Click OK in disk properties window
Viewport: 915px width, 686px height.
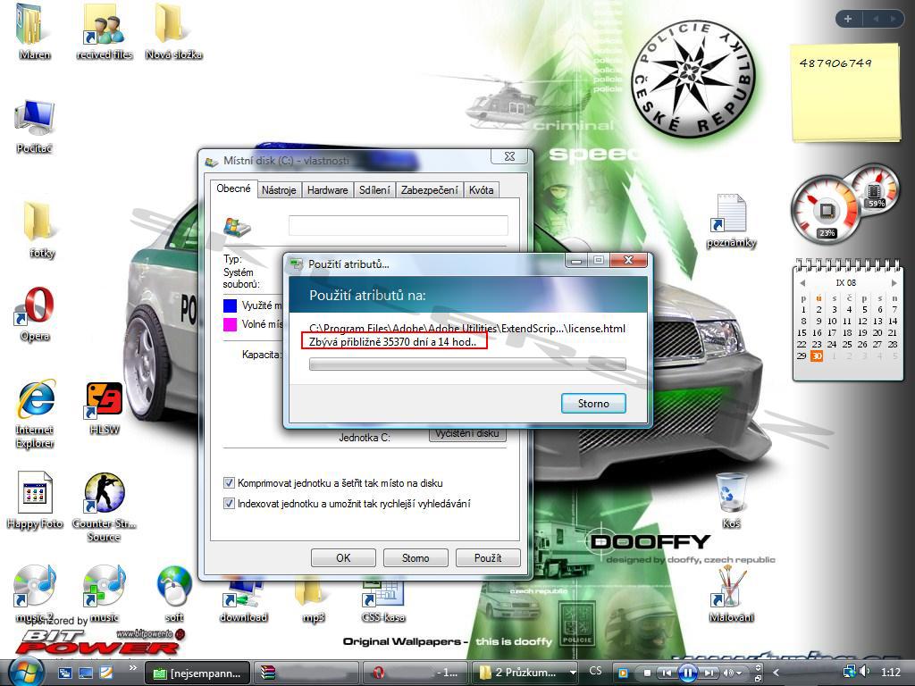(x=343, y=558)
